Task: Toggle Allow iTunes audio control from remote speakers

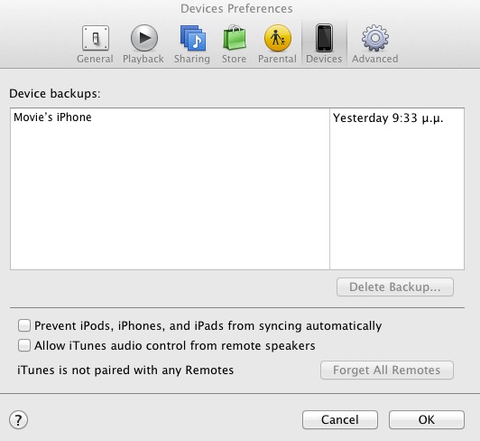Action: [24, 345]
